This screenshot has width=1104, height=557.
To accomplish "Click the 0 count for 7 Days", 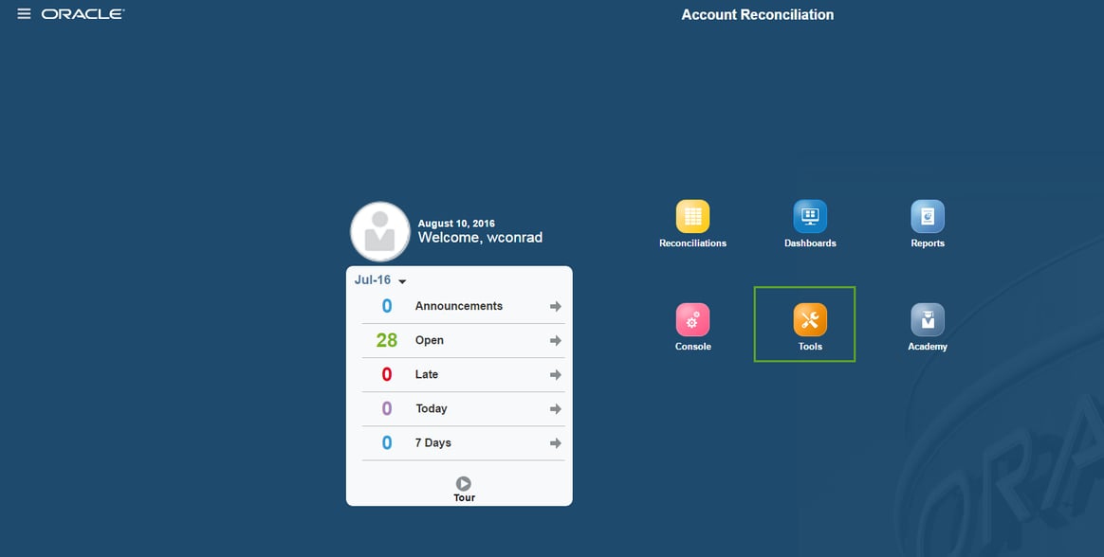I will [387, 443].
